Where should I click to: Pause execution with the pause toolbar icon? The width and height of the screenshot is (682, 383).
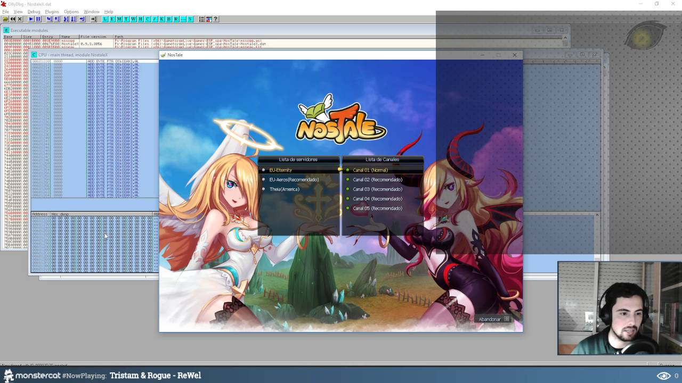point(38,19)
